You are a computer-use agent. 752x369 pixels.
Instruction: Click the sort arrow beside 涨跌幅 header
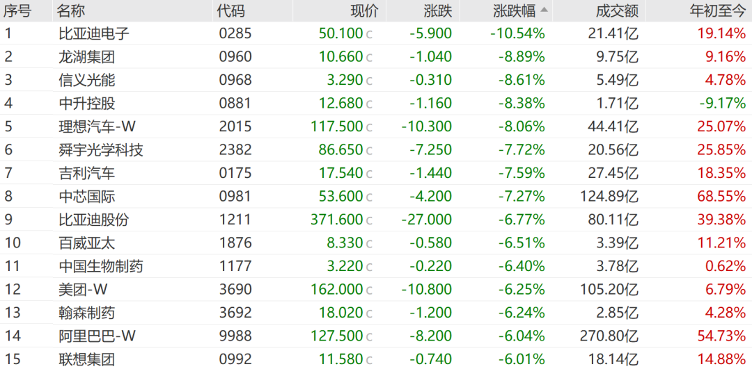click(544, 10)
